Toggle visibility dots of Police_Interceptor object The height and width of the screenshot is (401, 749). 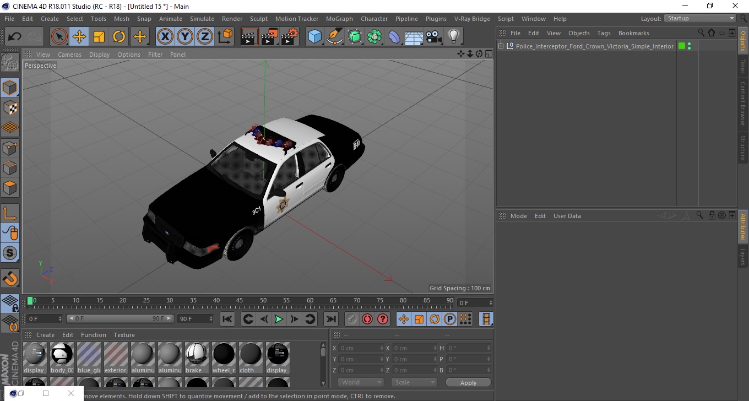pos(689,46)
